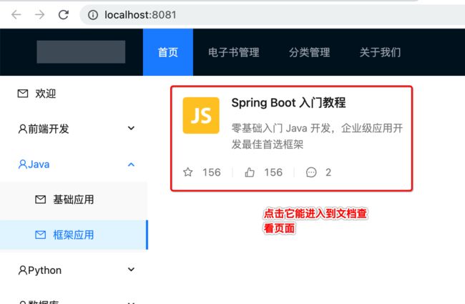
Task: Click the user icon beside Java
Action: [x=23, y=165]
